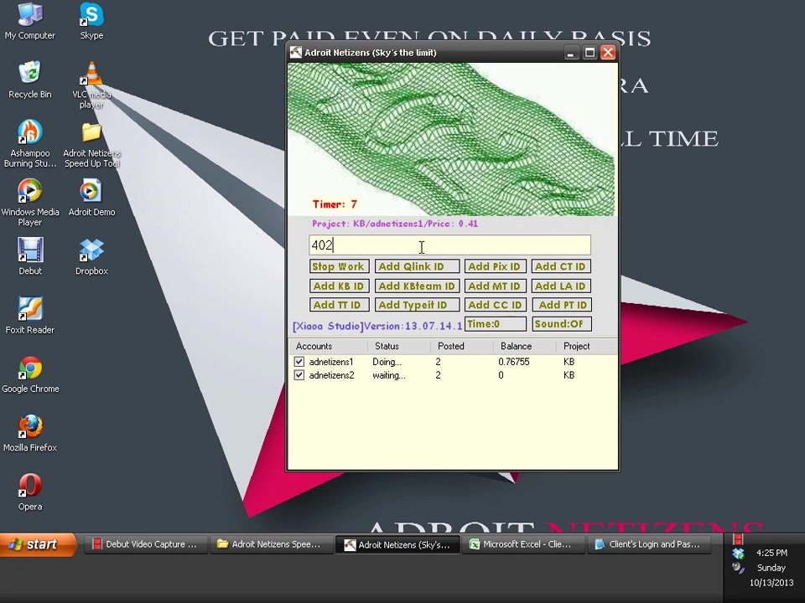Select the Opera browser shortcut
The width and height of the screenshot is (805, 603).
pos(30,492)
